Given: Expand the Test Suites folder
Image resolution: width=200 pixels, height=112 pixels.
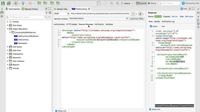Looking at the screenshot, I should pyautogui.click(x=7, y=47).
